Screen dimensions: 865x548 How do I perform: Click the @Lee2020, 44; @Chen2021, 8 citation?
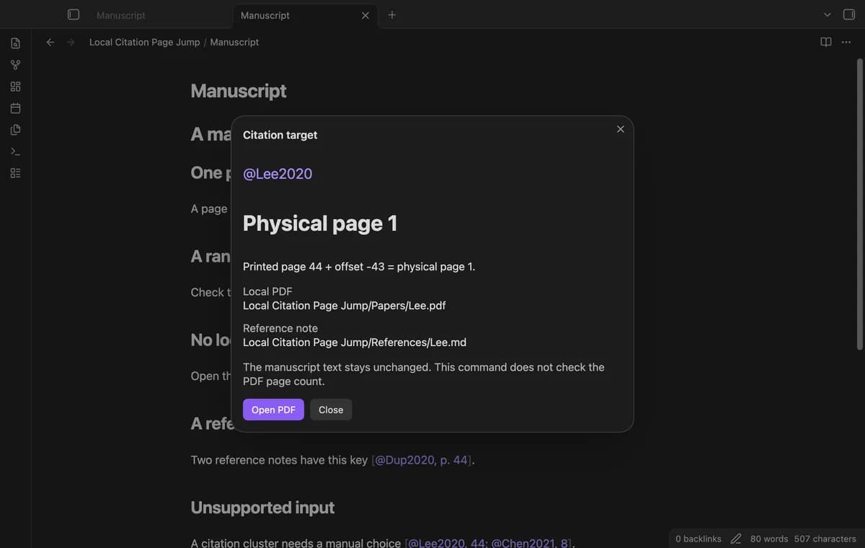point(490,542)
